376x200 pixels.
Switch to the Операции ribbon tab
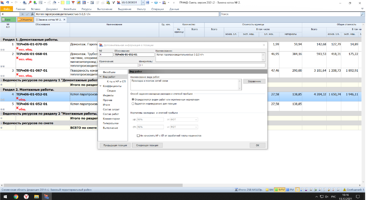157,9
